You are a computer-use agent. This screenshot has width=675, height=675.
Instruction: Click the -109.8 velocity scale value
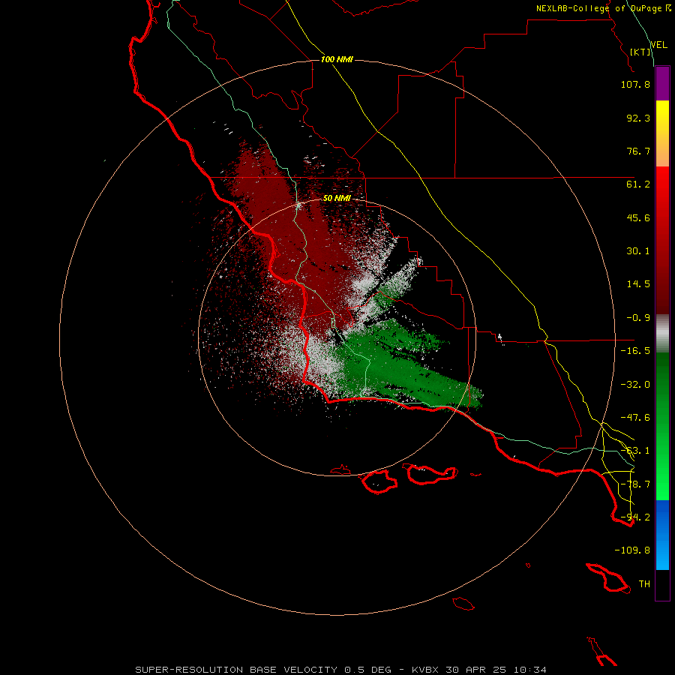[x=632, y=550]
